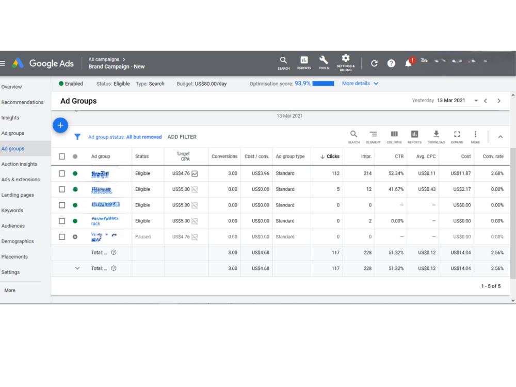
Task: Click the Budget US$80.00/day text
Action: (202, 84)
